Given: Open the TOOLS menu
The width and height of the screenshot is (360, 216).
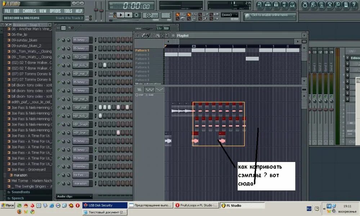Looking at the screenshot, I should click(x=68, y=11).
